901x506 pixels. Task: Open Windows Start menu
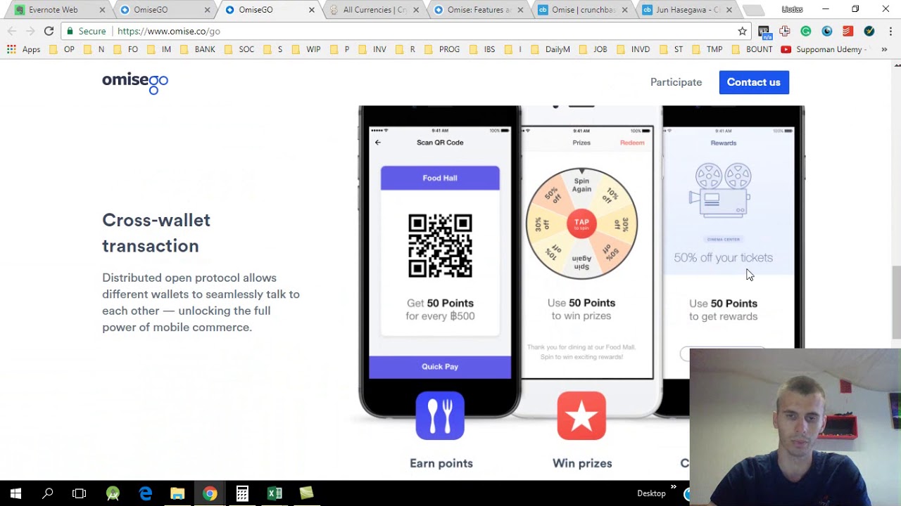point(15,493)
